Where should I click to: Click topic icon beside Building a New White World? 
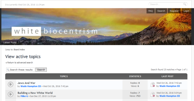click(x=11, y=94)
